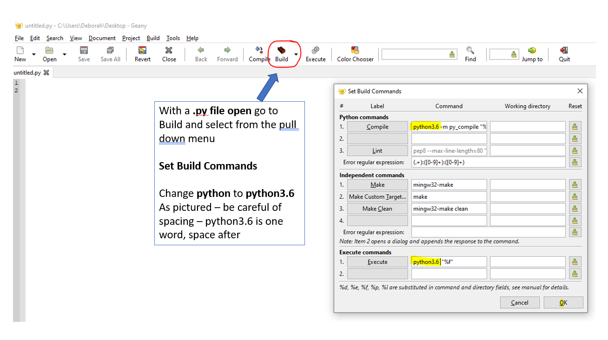Click the Build brick icon
This screenshot has height=340, width=608.
point(281,51)
